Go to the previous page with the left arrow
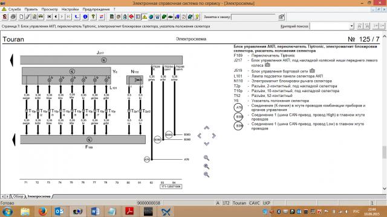This screenshot has width=387, height=217. coord(56,17)
